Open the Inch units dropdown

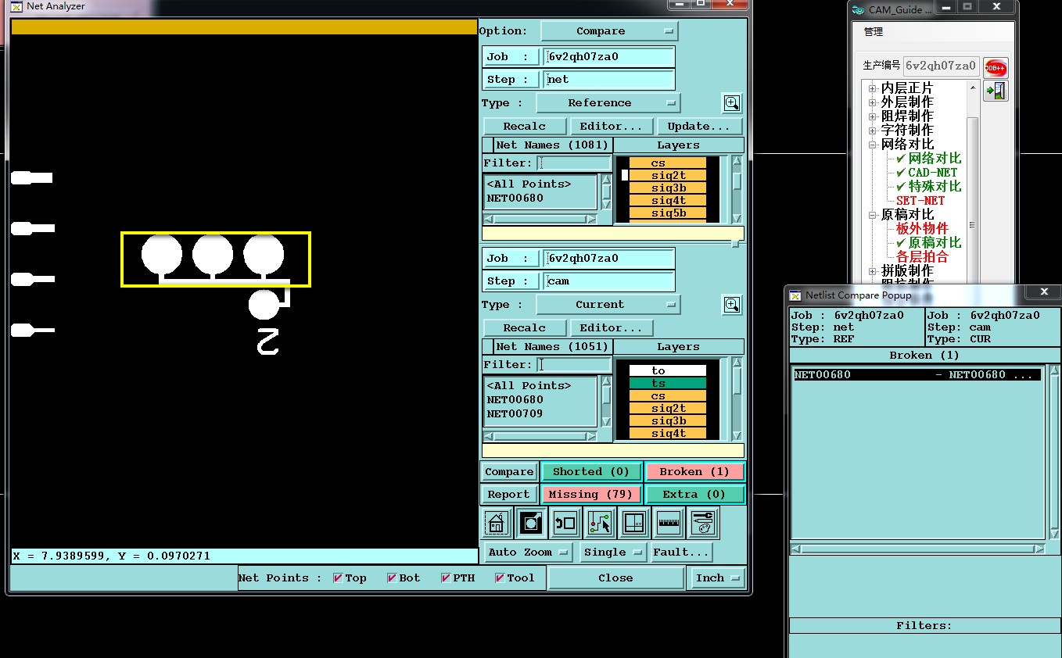click(x=716, y=578)
